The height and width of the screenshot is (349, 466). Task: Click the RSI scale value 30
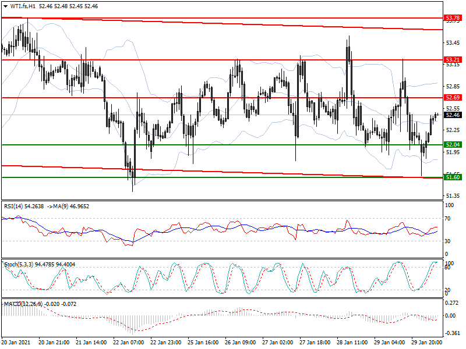pyautogui.click(x=447, y=241)
